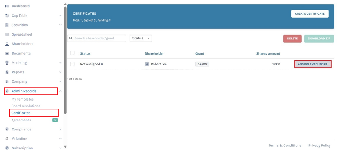The image size is (338, 154).
Task: Open the Status filter dropdown
Action: 141,38
